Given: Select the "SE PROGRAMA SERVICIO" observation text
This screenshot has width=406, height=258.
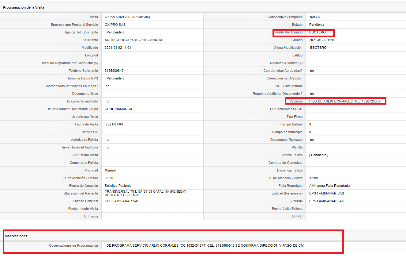Looking at the screenshot, I should (x=205, y=245).
